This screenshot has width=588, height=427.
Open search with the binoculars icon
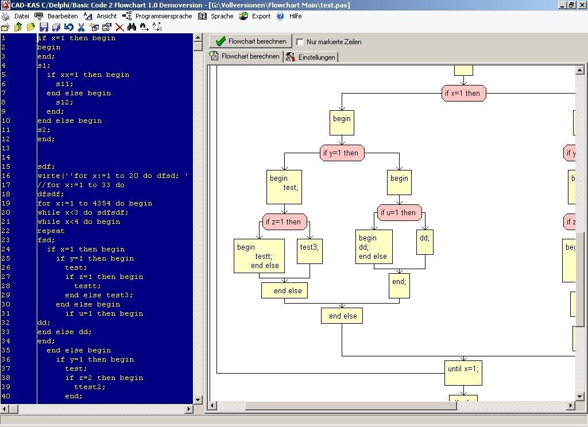pyautogui.click(x=131, y=27)
